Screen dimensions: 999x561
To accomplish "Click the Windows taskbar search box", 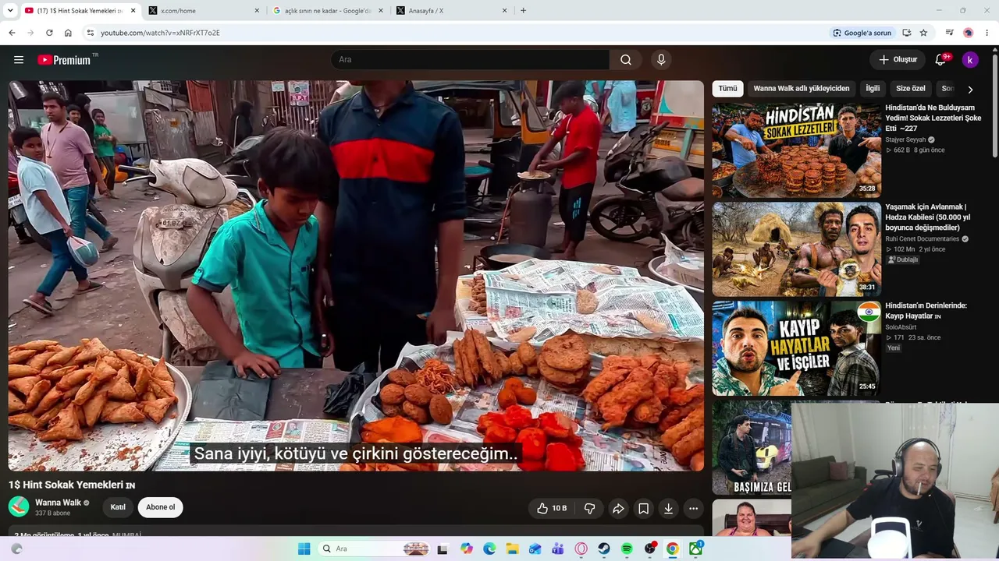I will (375, 549).
